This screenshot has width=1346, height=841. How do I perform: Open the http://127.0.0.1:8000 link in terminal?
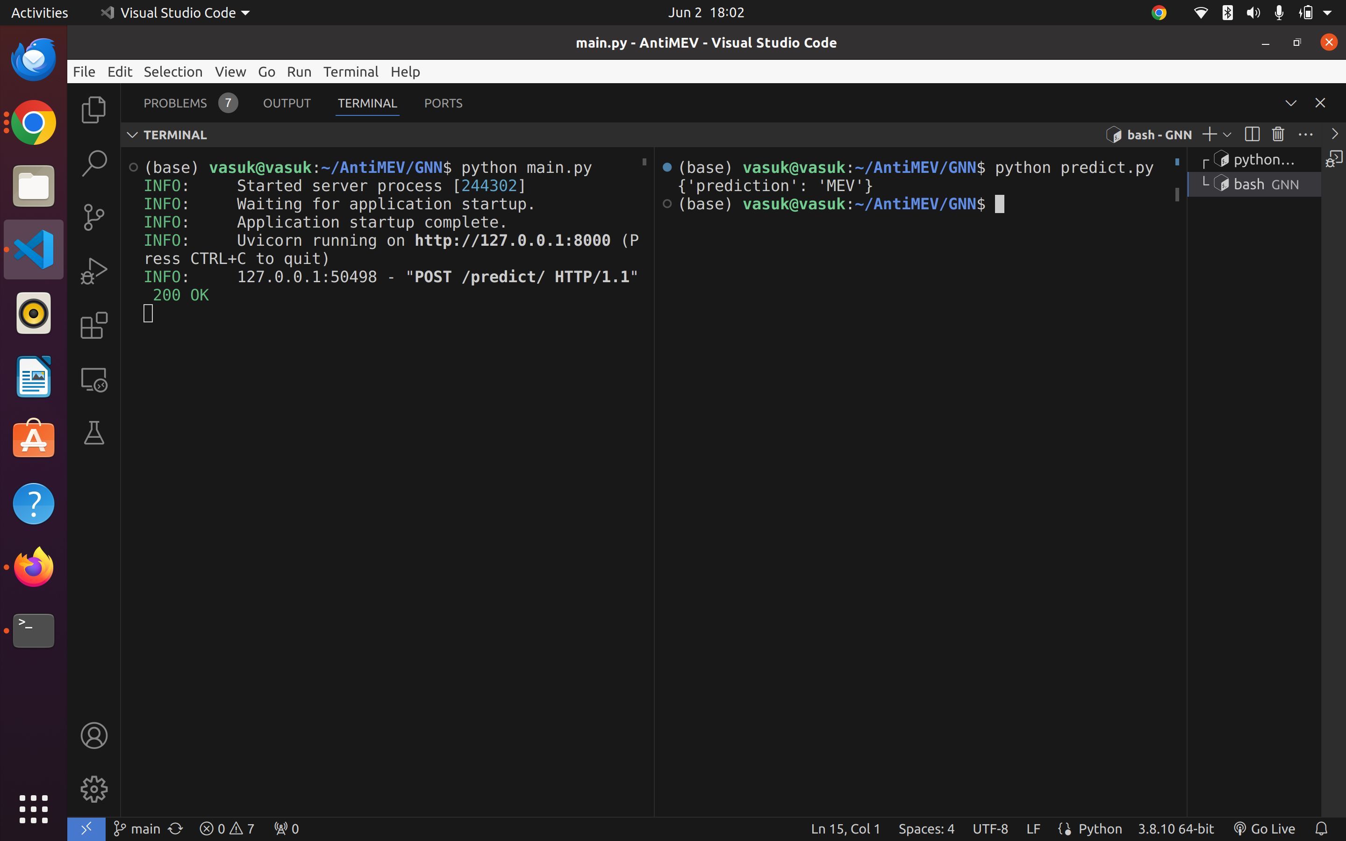click(512, 240)
